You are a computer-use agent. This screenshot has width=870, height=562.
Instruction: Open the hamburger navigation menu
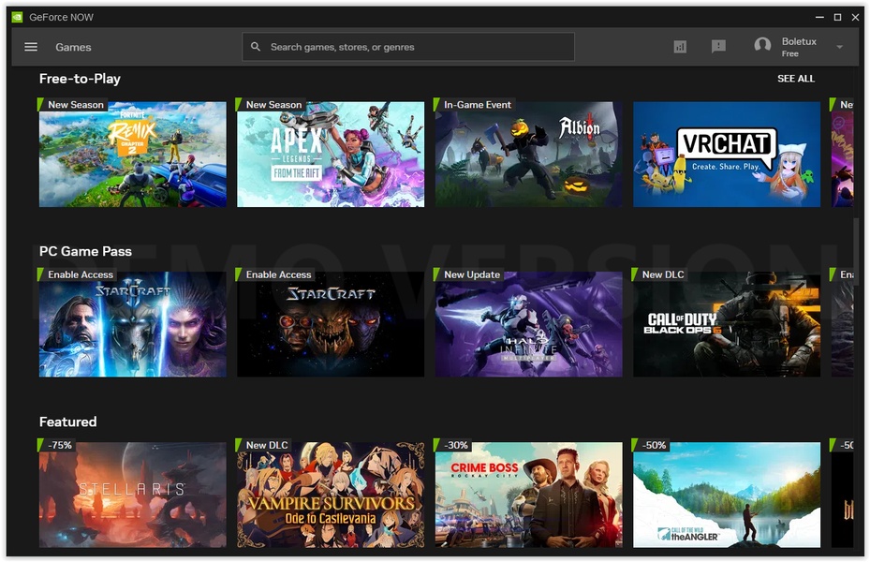31,47
